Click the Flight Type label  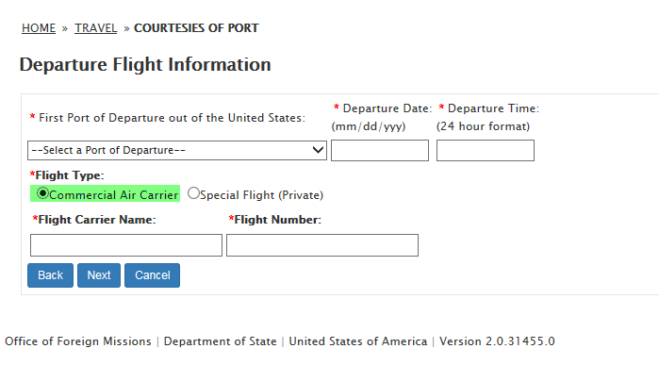click(x=70, y=175)
